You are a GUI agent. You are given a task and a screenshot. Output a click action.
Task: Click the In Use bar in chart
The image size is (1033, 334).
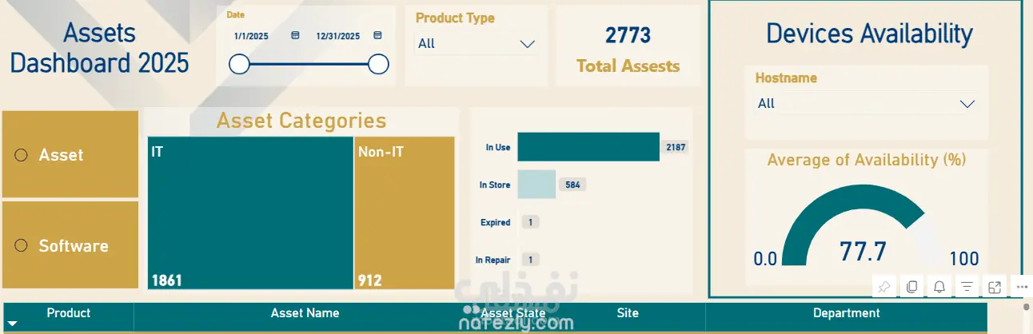coord(588,147)
